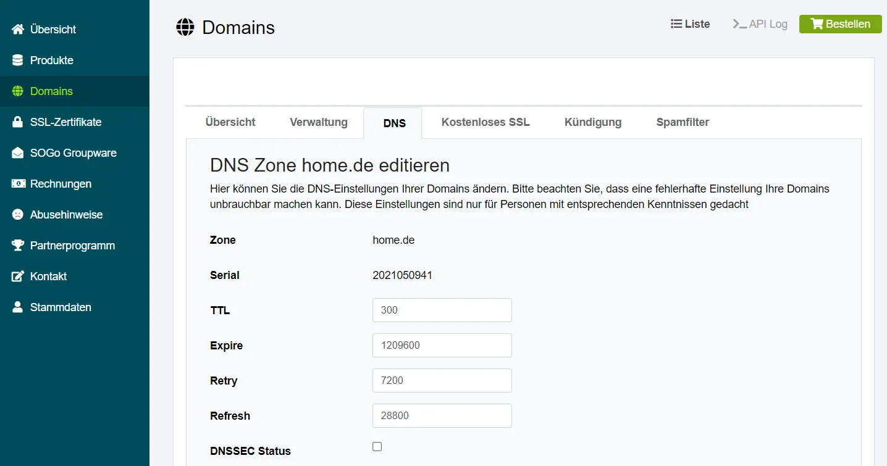The height and width of the screenshot is (466, 887).
Task: Click the green Bestellen button
Action: point(840,24)
